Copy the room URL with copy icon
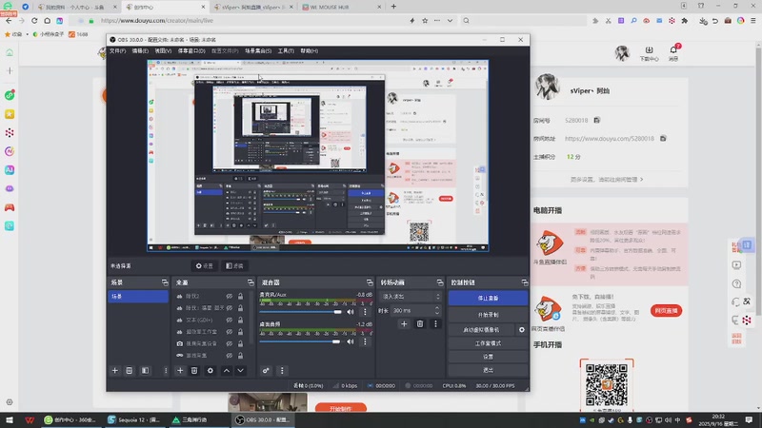The height and width of the screenshot is (428, 762). (663, 138)
